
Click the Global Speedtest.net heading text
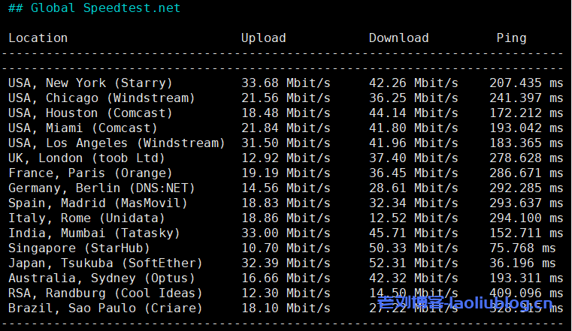(105, 8)
